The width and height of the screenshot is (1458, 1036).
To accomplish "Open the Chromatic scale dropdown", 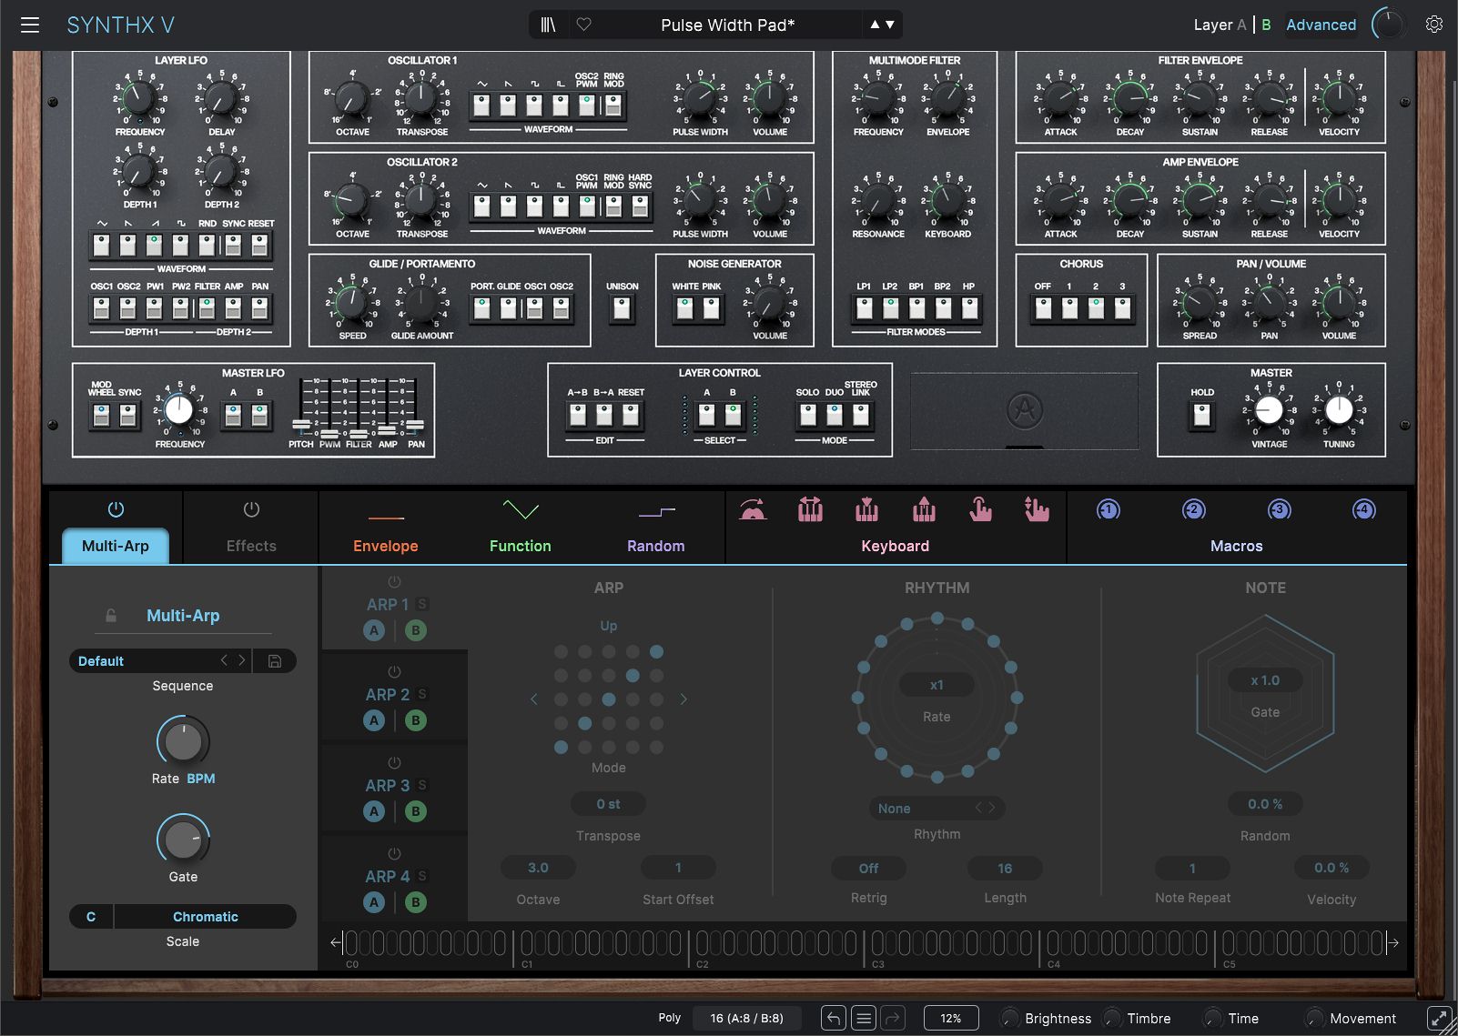I will click(206, 917).
